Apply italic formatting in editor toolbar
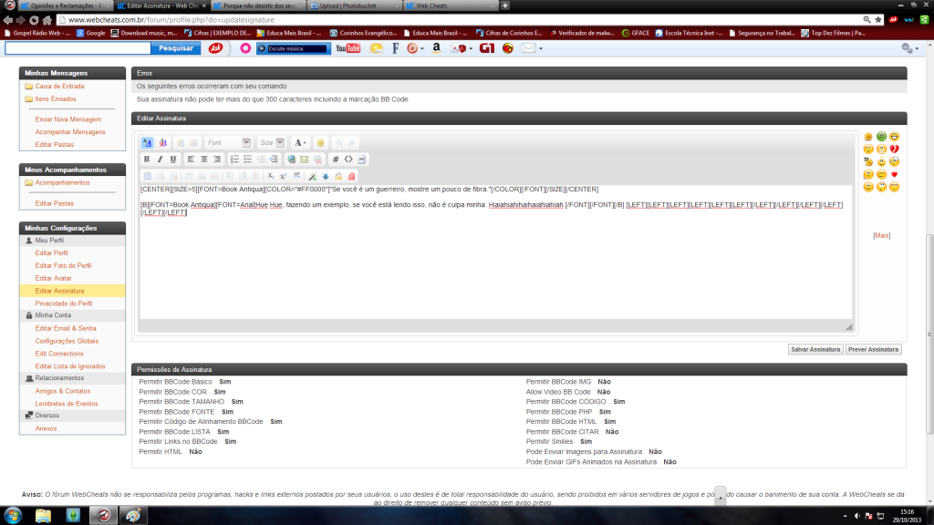 [160, 160]
